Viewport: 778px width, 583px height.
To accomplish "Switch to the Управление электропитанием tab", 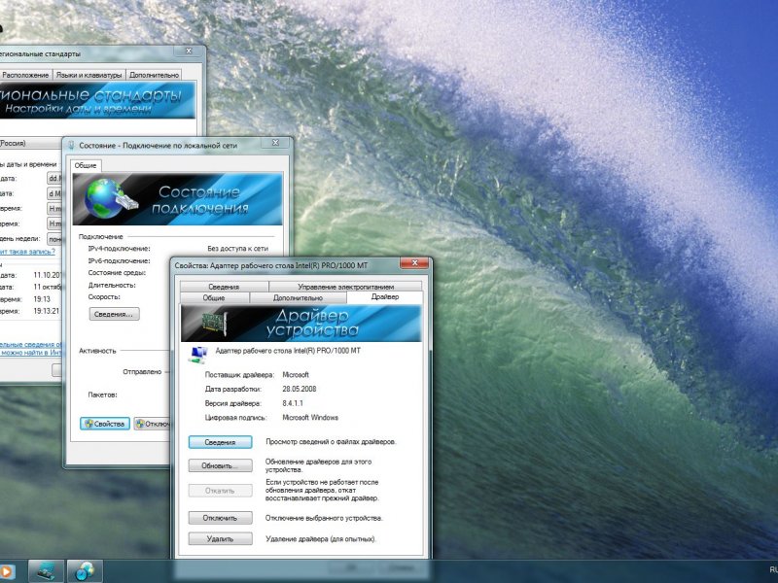I will tap(346, 287).
